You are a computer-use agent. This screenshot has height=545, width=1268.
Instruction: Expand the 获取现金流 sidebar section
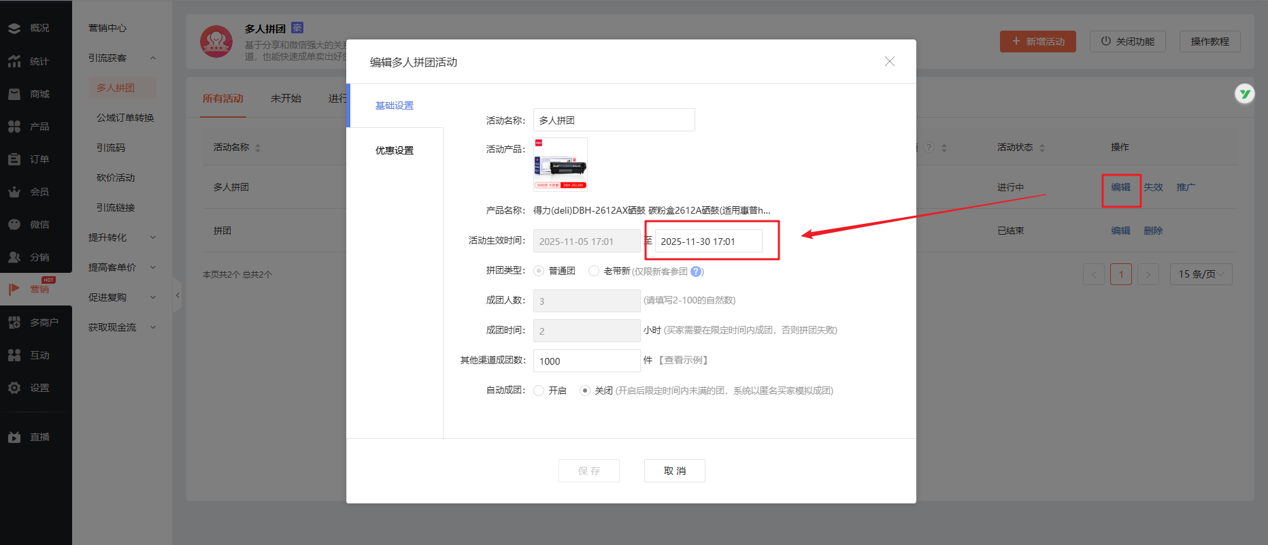point(122,327)
